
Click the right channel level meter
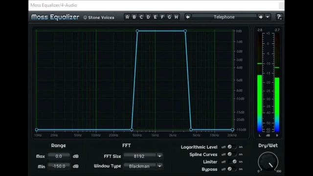[277, 83]
